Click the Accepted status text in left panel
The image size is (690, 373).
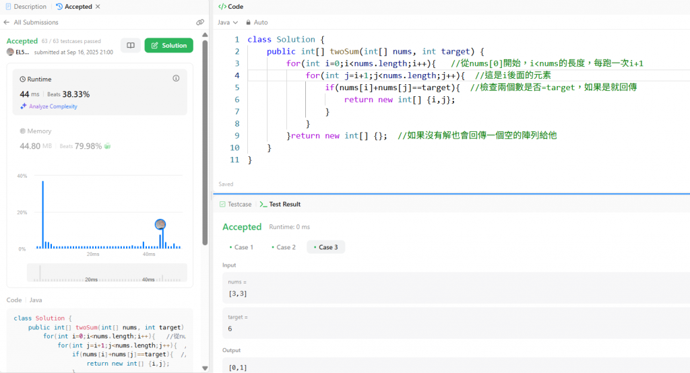click(x=22, y=41)
